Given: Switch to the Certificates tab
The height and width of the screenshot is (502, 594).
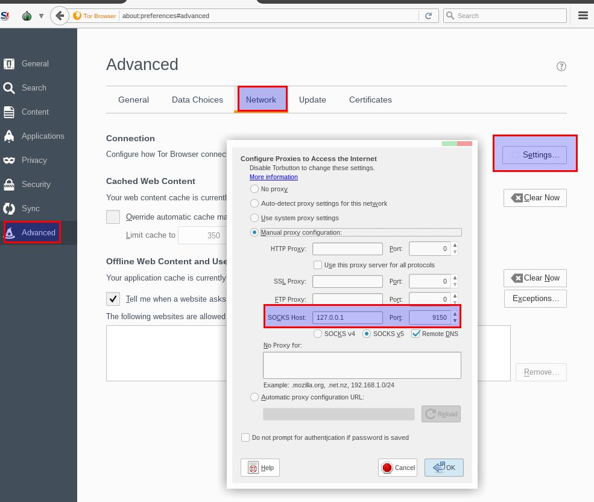Looking at the screenshot, I should tap(370, 100).
